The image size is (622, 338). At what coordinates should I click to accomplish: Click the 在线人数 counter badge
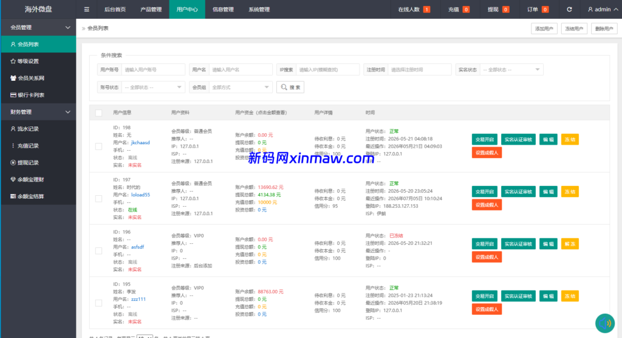(x=426, y=10)
